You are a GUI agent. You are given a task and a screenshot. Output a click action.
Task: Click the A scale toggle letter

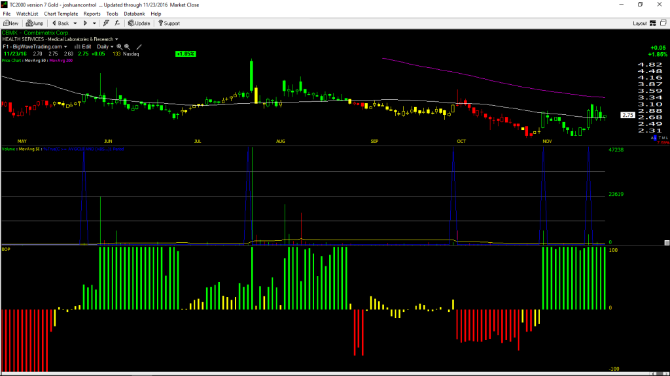tap(652, 138)
